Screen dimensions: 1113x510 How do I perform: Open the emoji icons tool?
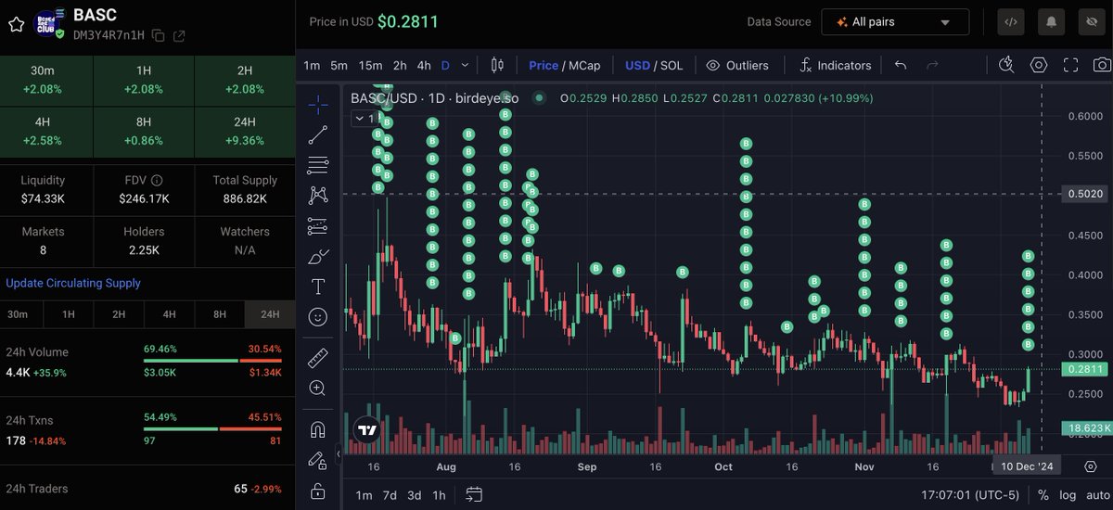click(x=317, y=316)
